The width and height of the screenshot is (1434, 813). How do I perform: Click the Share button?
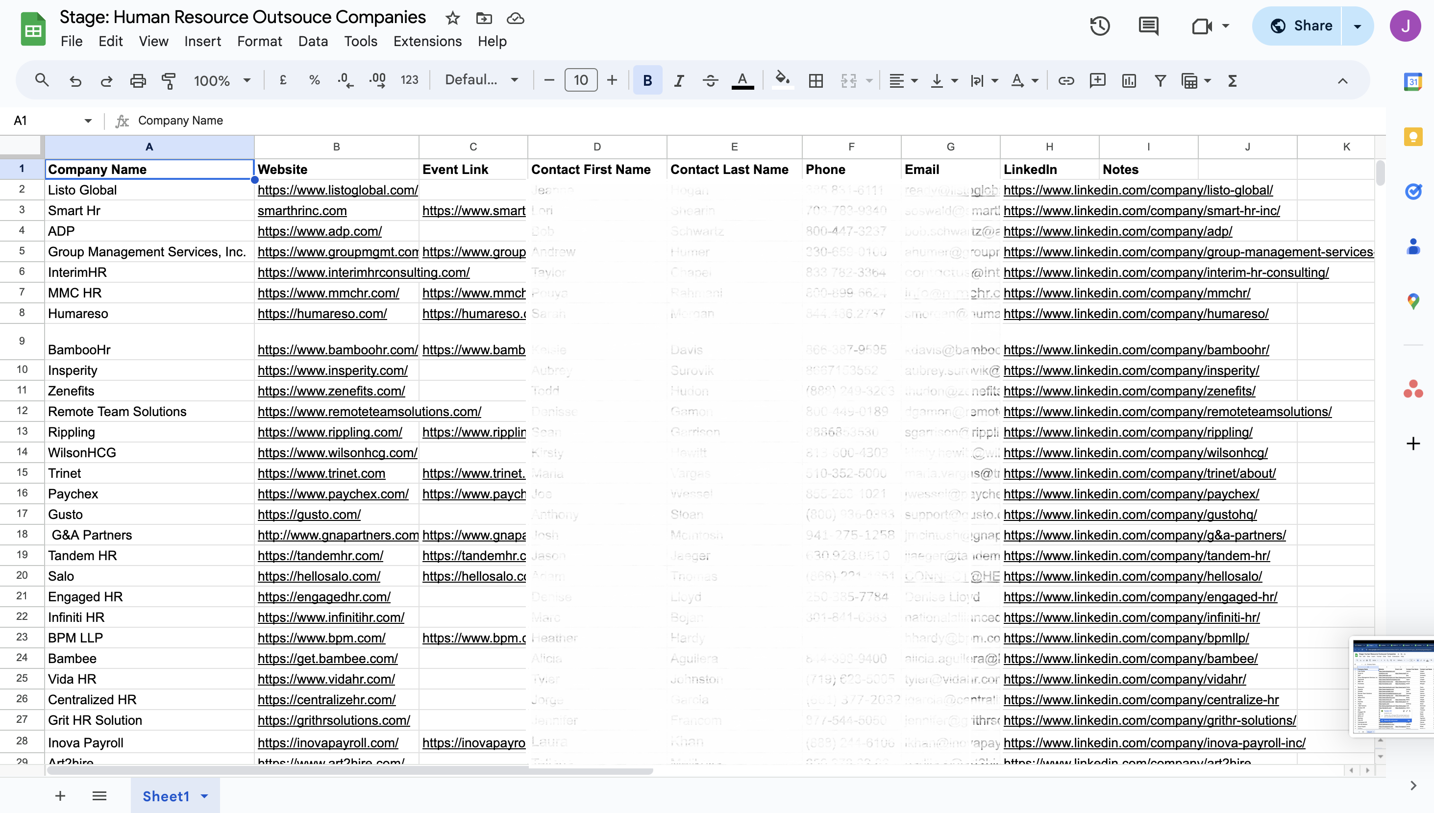click(1301, 25)
